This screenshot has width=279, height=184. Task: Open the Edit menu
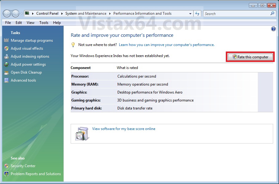(19, 23)
